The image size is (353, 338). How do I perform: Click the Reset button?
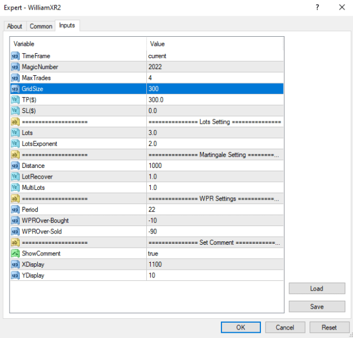tap(329, 327)
